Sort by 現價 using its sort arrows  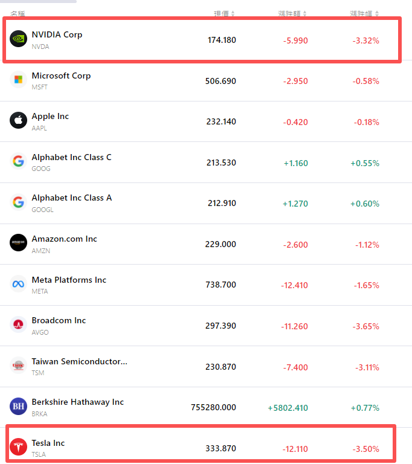pos(233,13)
